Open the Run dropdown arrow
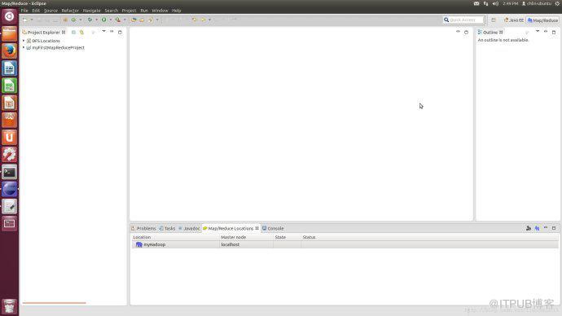This screenshot has width=562, height=316. pyautogui.click(x=111, y=20)
